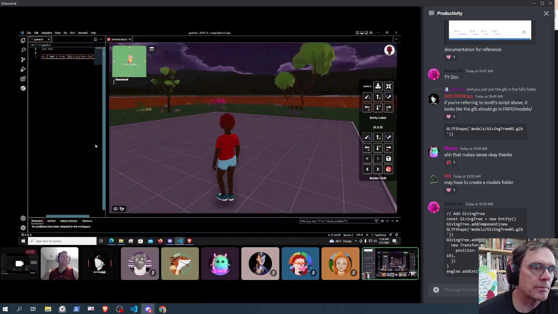This screenshot has width=558, height=314.
Task: Click lower Y-up arrow in Builder HUD
Action: (378, 137)
